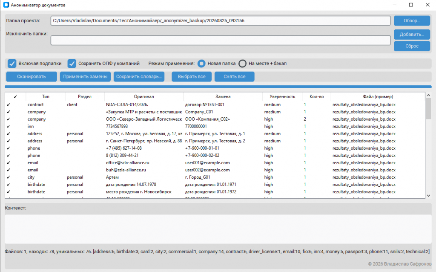Image resolution: width=436 pixels, height=272 pixels.
Task: Select '7700000001' replacement cell
Action: coord(223,126)
